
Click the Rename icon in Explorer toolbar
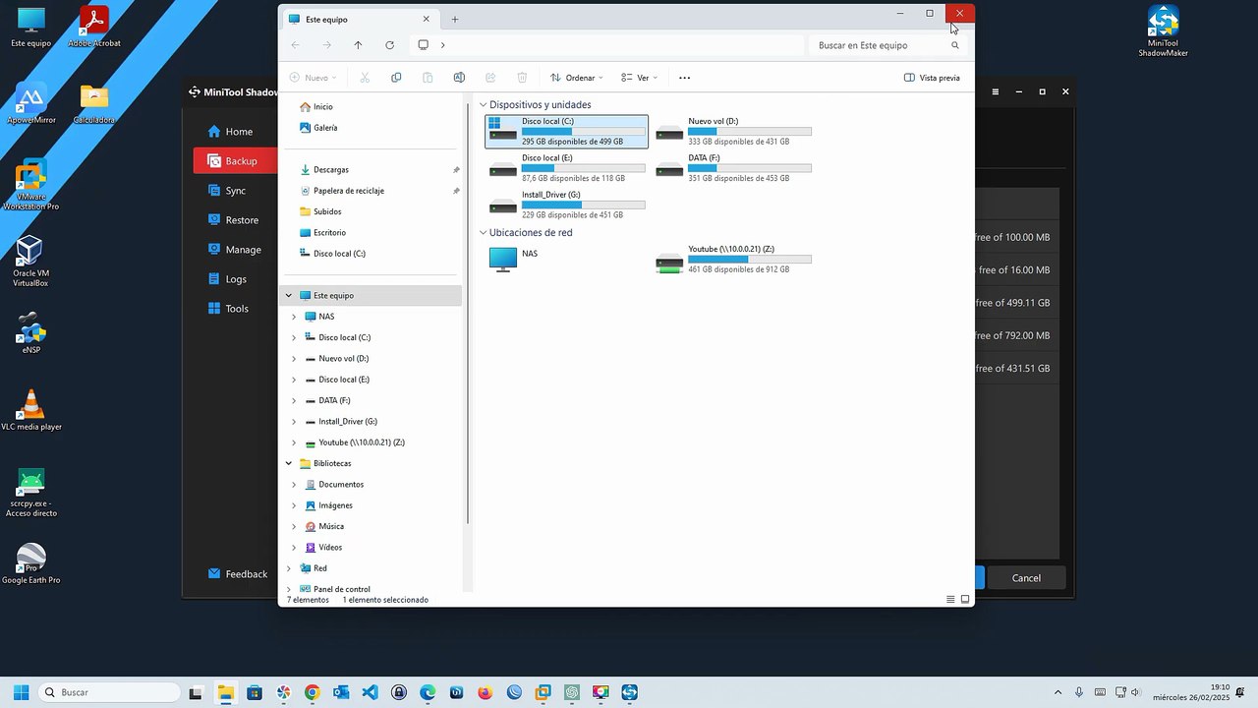[459, 78]
